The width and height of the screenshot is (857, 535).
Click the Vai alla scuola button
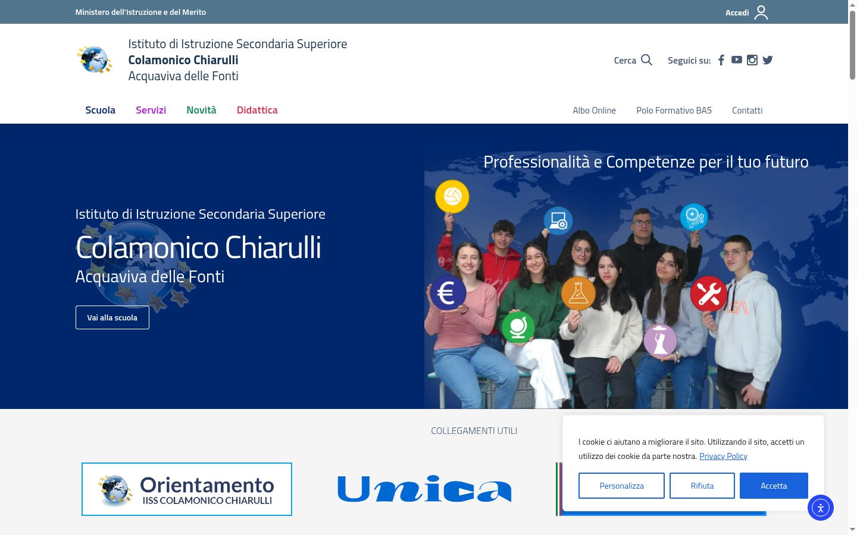coord(112,317)
